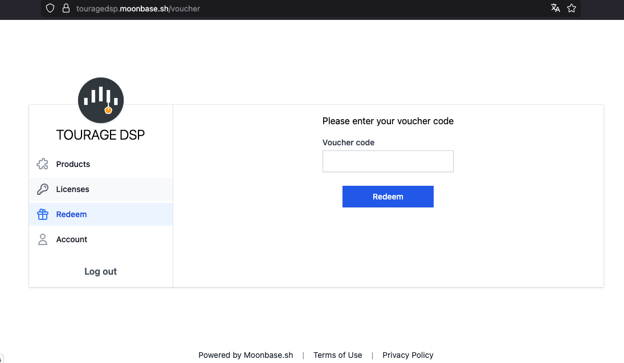Screen dimensions: 624x363
Task: Click the Tourage DSP round logo
Action: (x=101, y=101)
